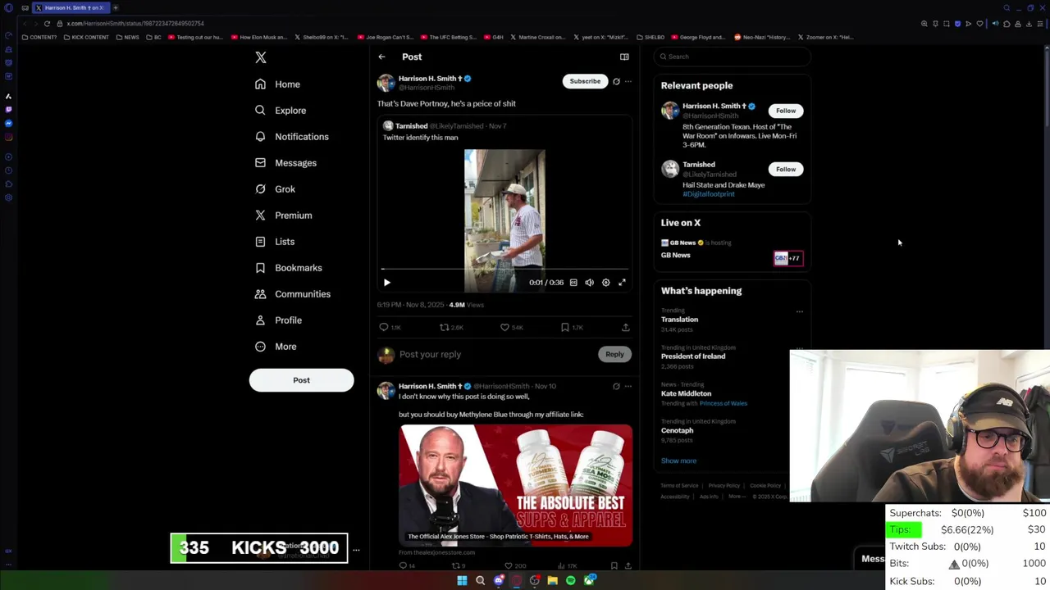Open #Digitalfootprint hashtag link
The image size is (1050, 590).
tap(709, 194)
